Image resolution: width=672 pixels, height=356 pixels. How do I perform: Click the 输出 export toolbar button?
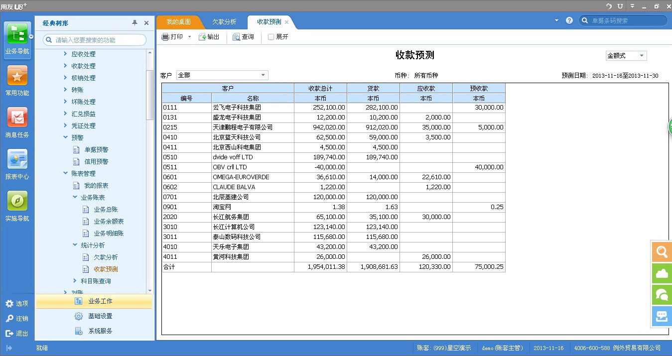pos(209,37)
